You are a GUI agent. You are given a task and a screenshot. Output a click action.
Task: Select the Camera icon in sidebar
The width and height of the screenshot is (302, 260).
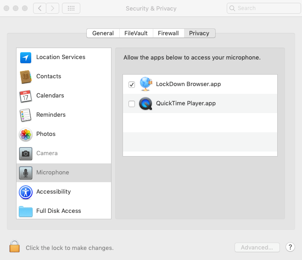click(26, 154)
